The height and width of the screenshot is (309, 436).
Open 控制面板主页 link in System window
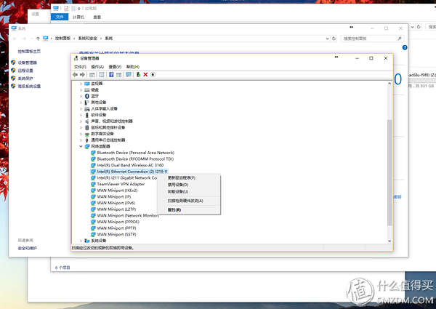29,52
